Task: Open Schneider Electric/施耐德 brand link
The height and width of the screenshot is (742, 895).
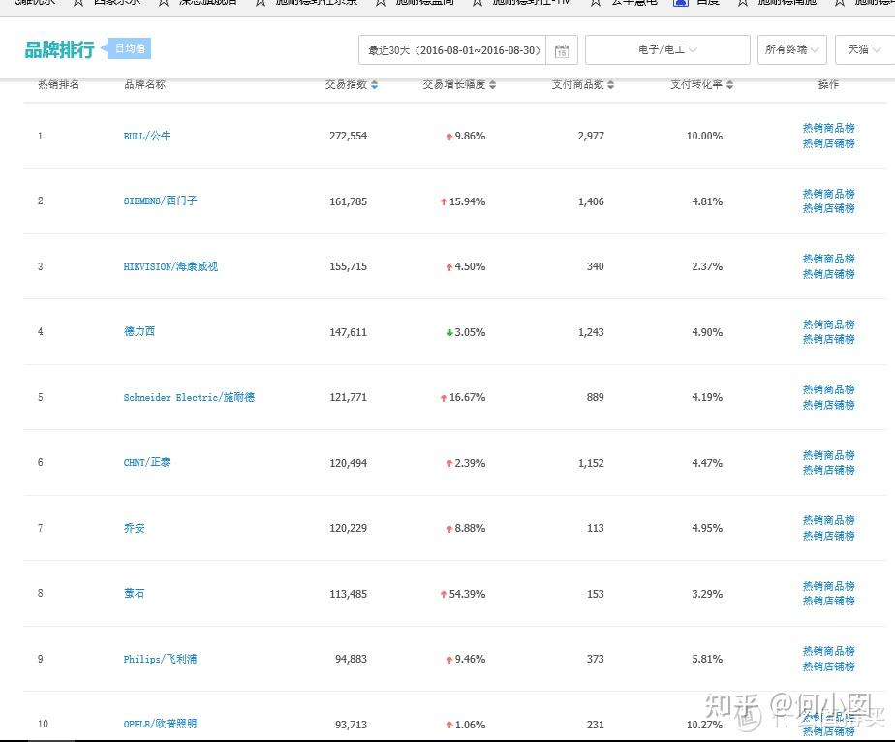Action: point(189,397)
